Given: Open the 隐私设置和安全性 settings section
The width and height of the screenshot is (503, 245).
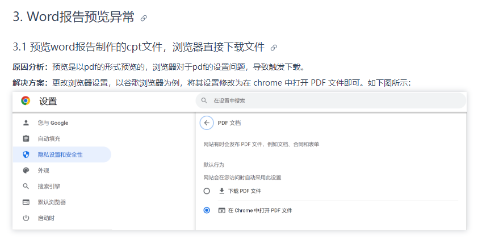Looking at the screenshot, I should pyautogui.click(x=62, y=155).
